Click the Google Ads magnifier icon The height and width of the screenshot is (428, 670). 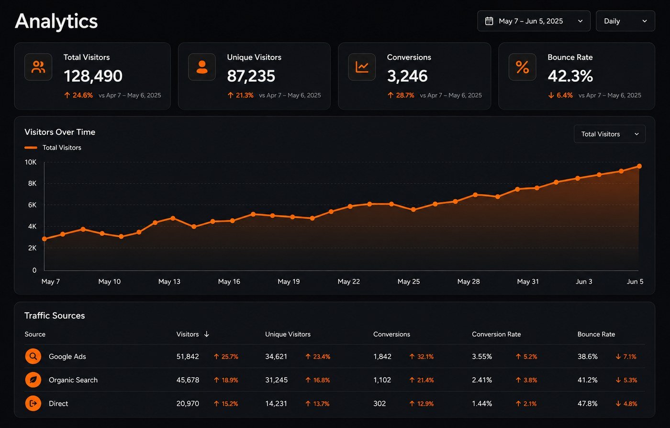click(x=33, y=356)
